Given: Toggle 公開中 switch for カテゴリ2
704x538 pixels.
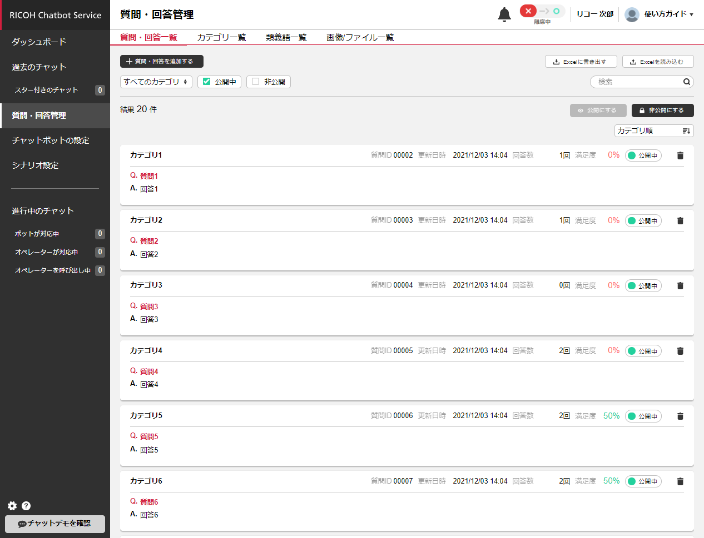Looking at the screenshot, I should 643,221.
